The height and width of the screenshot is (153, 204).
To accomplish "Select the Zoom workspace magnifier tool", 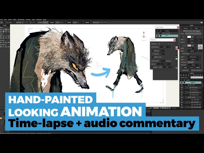I will [4, 47].
